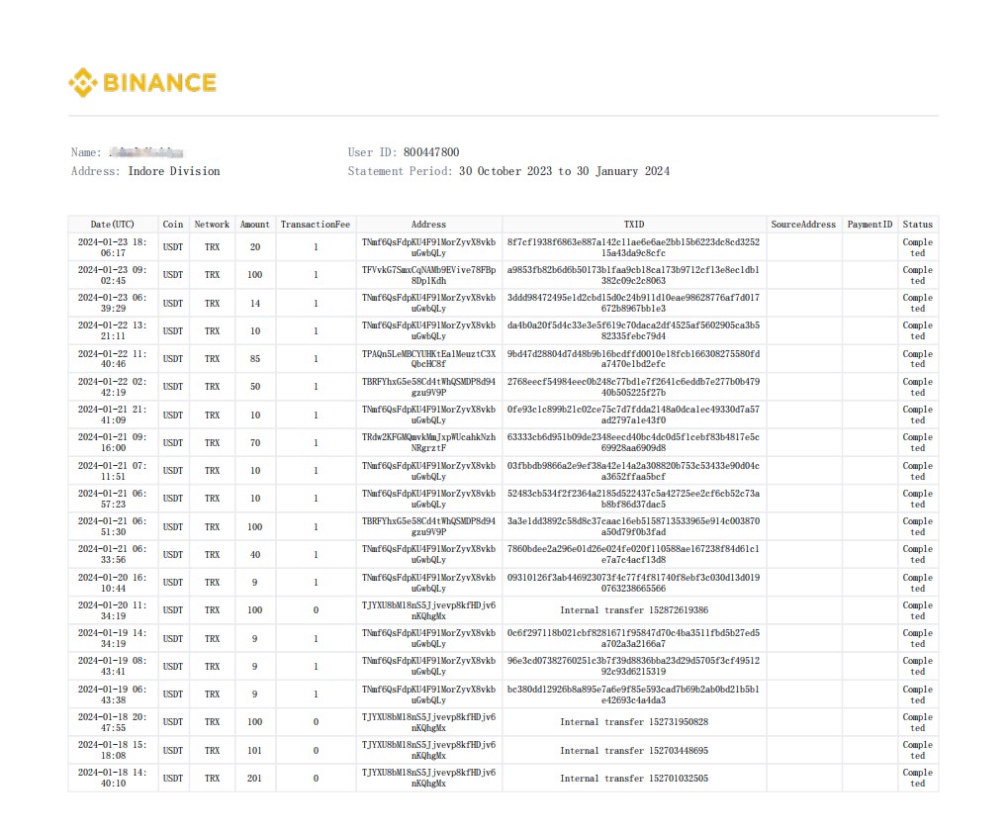Click TransactionFee 0 in 2024-01-18 20:47:55 row
Screen dimensions: 1008x833
coord(316,722)
